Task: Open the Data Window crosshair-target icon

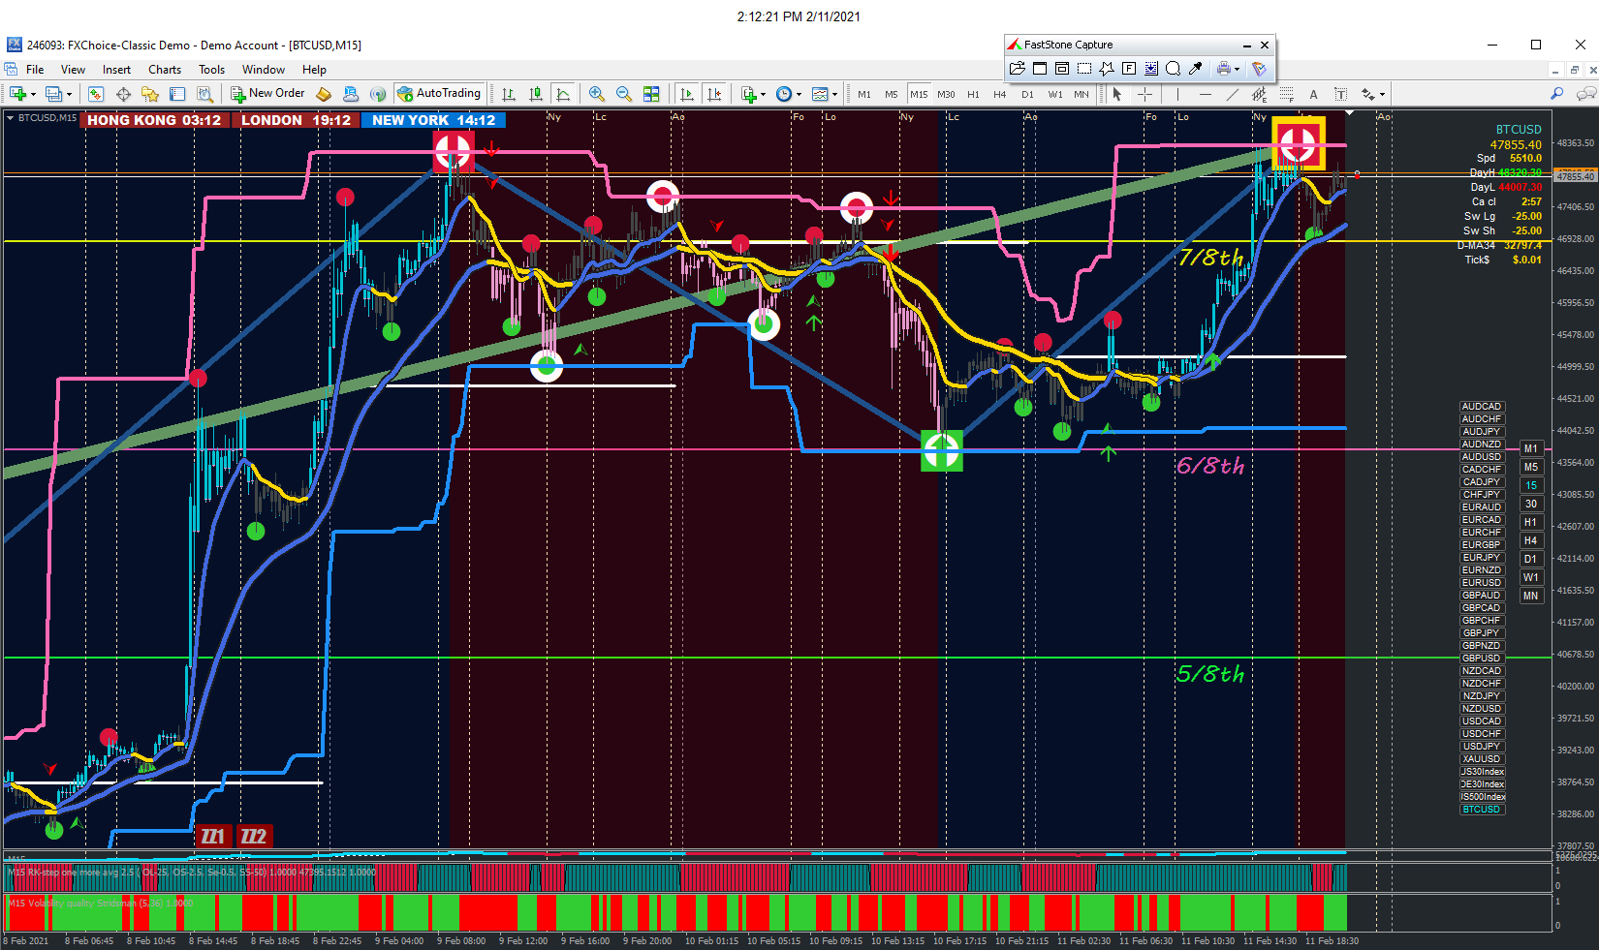Action: point(123,94)
